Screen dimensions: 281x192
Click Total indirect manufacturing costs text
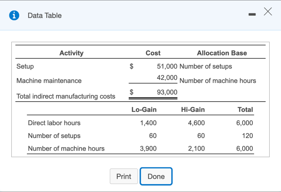point(66,96)
